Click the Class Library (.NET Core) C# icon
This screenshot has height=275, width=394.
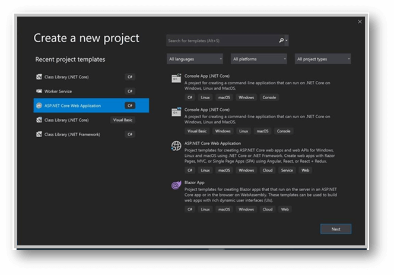click(x=39, y=77)
